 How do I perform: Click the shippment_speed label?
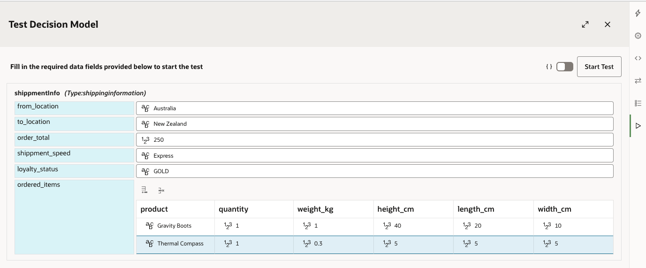coord(44,153)
